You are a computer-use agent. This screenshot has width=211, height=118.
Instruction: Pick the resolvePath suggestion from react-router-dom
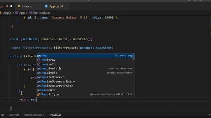click(85, 69)
